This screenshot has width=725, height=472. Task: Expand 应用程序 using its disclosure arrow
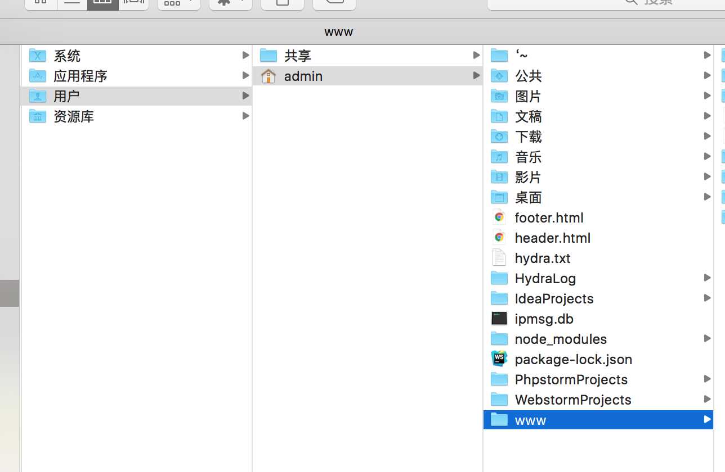245,75
